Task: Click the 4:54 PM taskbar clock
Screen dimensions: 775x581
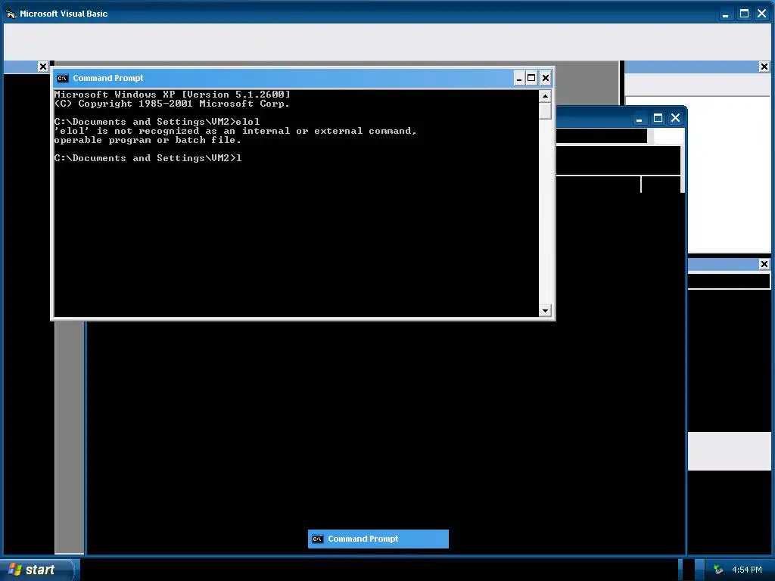Action: coord(746,570)
